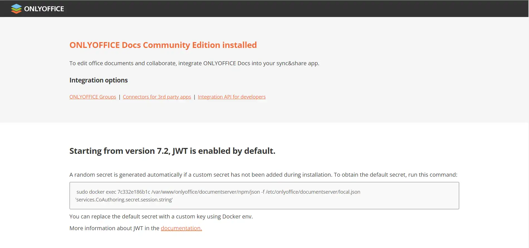
Task: Click the 'A random secret is generated' sentence
Action: (263, 175)
